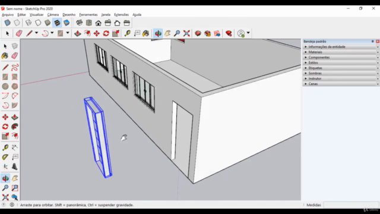Toggle Back Edges display style
This screenshot has width=380, height=214.
pyautogui.click(x=17, y=23)
